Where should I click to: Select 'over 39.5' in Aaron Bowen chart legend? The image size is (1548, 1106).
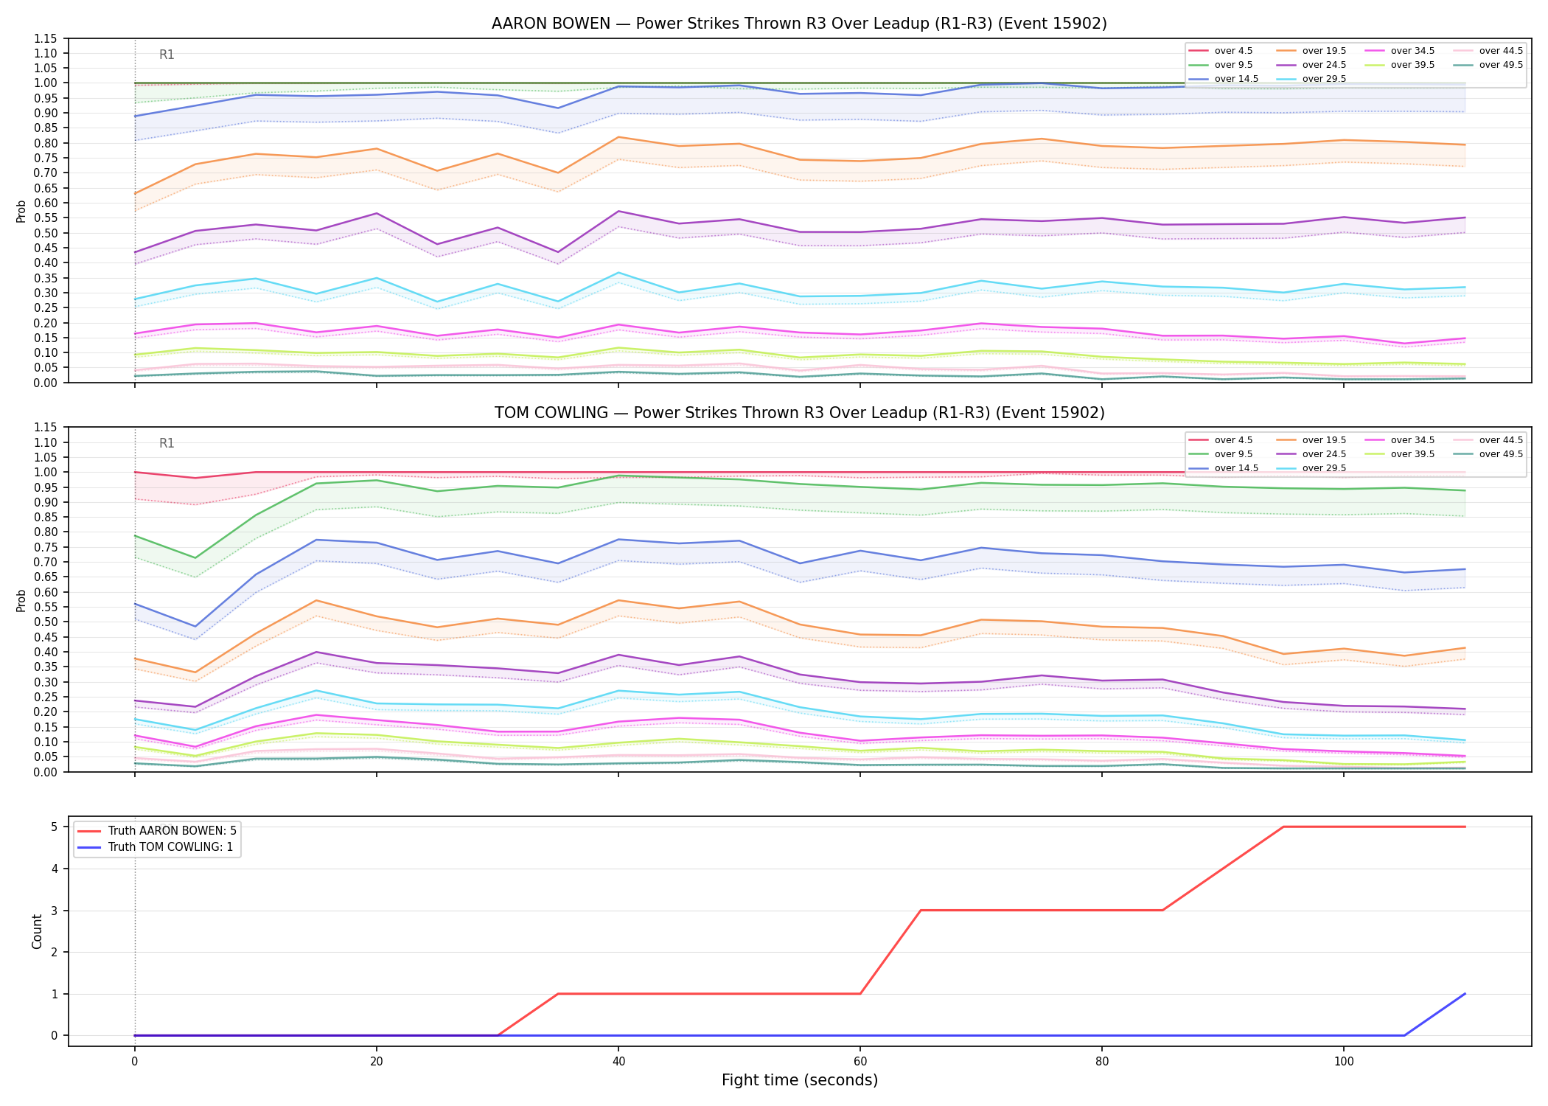[x=1400, y=65]
